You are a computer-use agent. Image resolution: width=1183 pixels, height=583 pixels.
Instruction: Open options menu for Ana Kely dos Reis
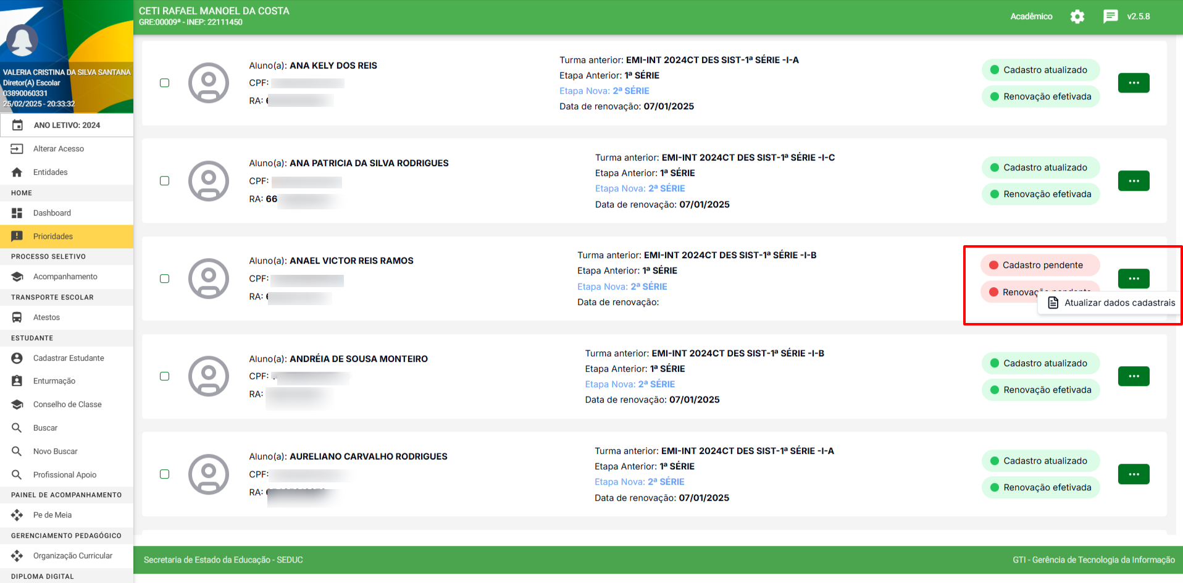click(1134, 83)
